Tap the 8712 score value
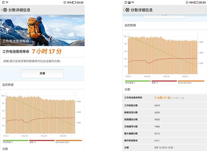 [x=157, y=134]
